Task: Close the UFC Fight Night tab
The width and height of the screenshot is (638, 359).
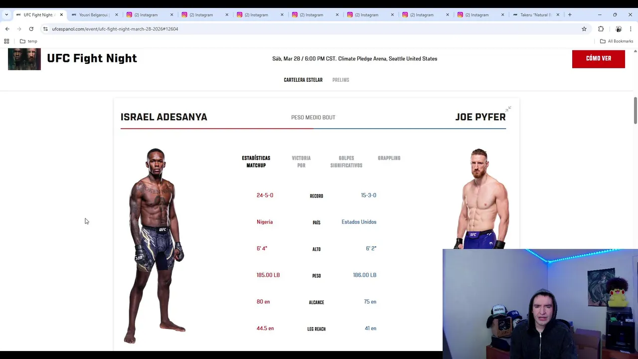Action: (61, 14)
